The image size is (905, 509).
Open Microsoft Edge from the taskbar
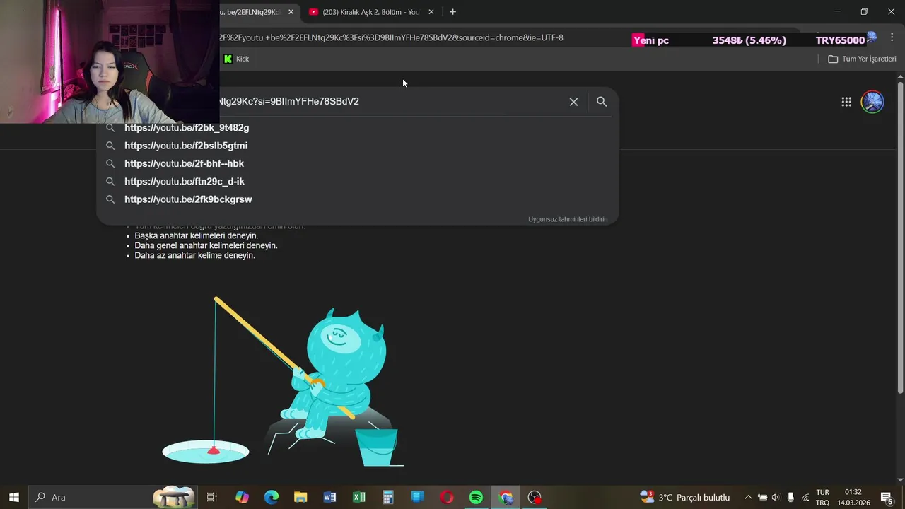pos(271,497)
